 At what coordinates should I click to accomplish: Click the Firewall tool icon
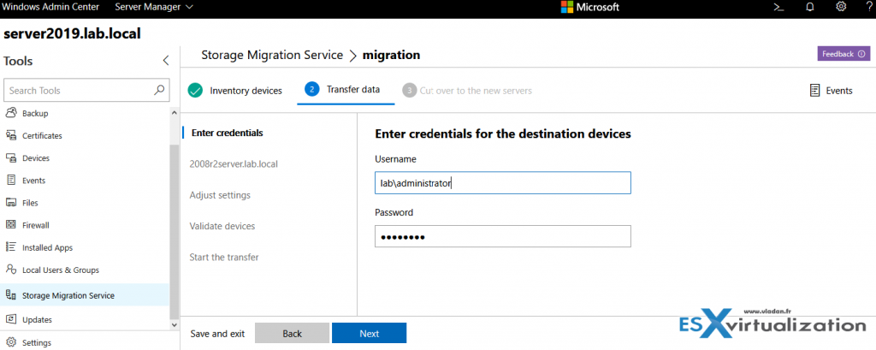(x=11, y=225)
